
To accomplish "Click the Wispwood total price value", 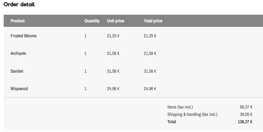I will pyautogui.click(x=150, y=89).
